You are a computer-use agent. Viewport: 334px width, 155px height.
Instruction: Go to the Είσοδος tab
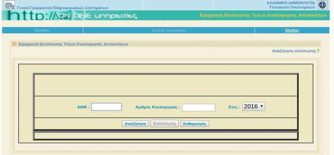point(42,30)
